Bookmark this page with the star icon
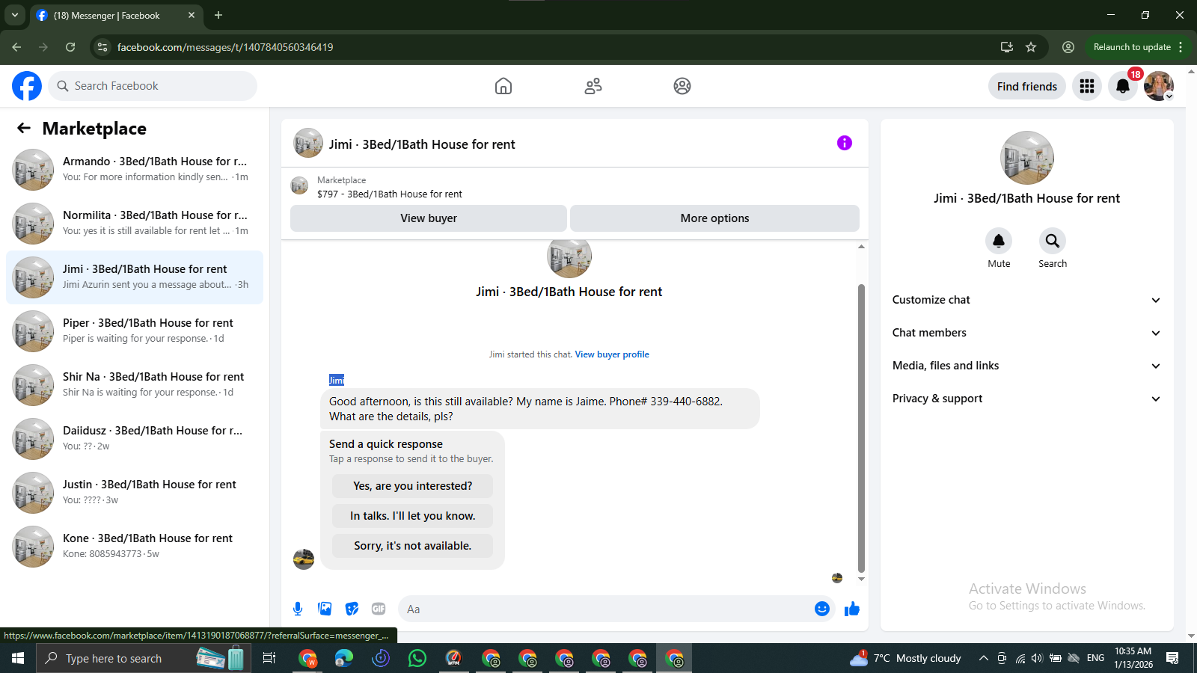This screenshot has width=1197, height=673. pos(1031,47)
